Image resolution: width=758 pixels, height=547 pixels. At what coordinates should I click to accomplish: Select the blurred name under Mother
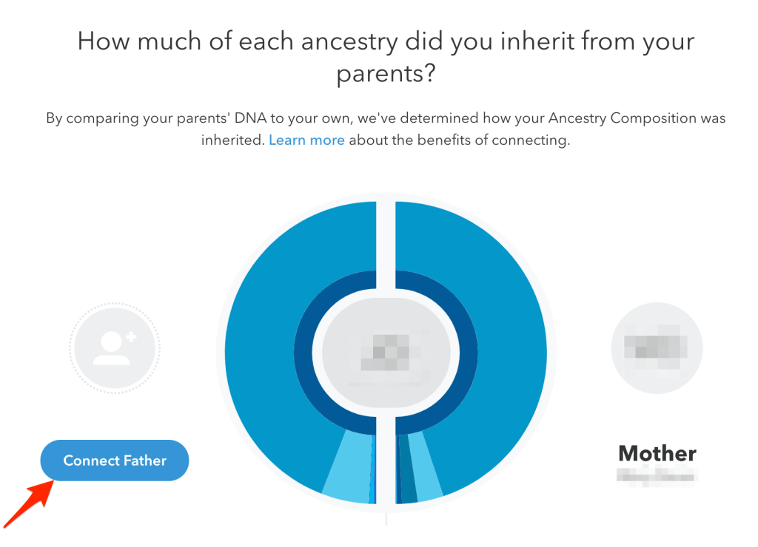[656, 475]
